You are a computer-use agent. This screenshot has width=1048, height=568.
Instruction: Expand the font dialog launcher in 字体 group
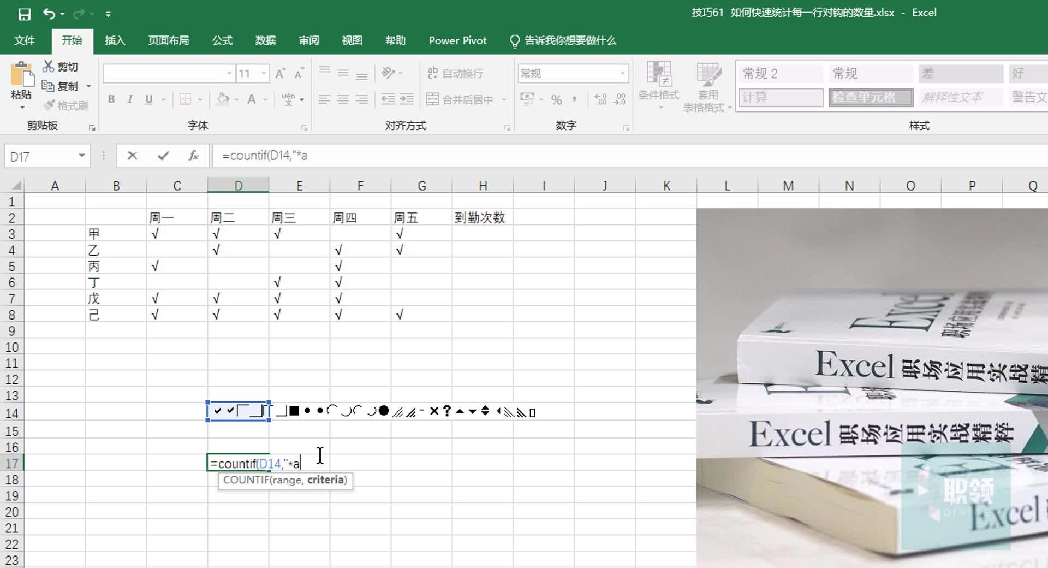pos(304,128)
